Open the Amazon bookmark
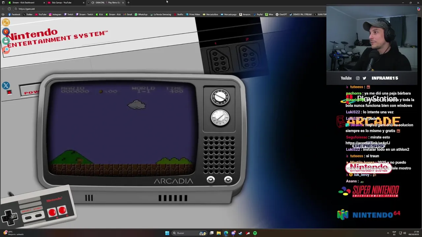Image resolution: width=422 pixels, height=237 pixels. click(245, 14)
